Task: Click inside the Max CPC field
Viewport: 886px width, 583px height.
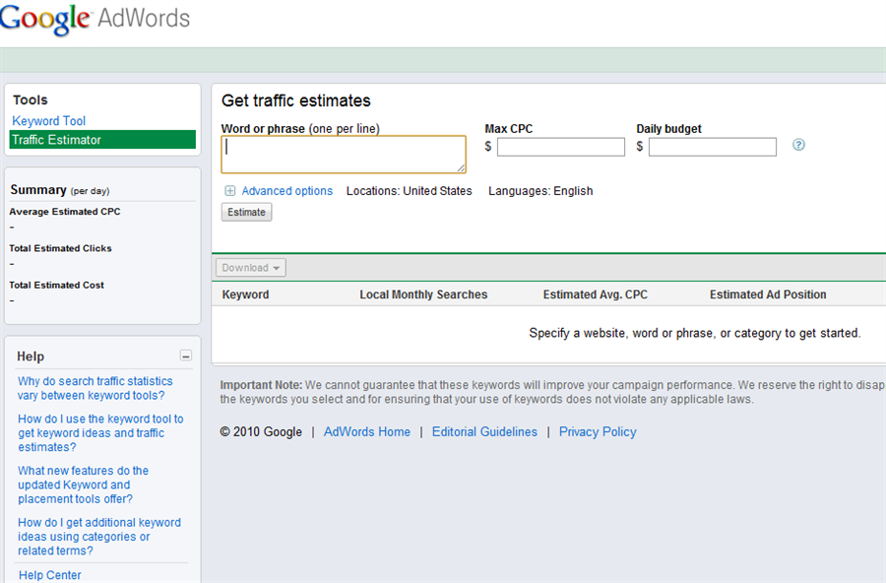Action: pyautogui.click(x=559, y=146)
